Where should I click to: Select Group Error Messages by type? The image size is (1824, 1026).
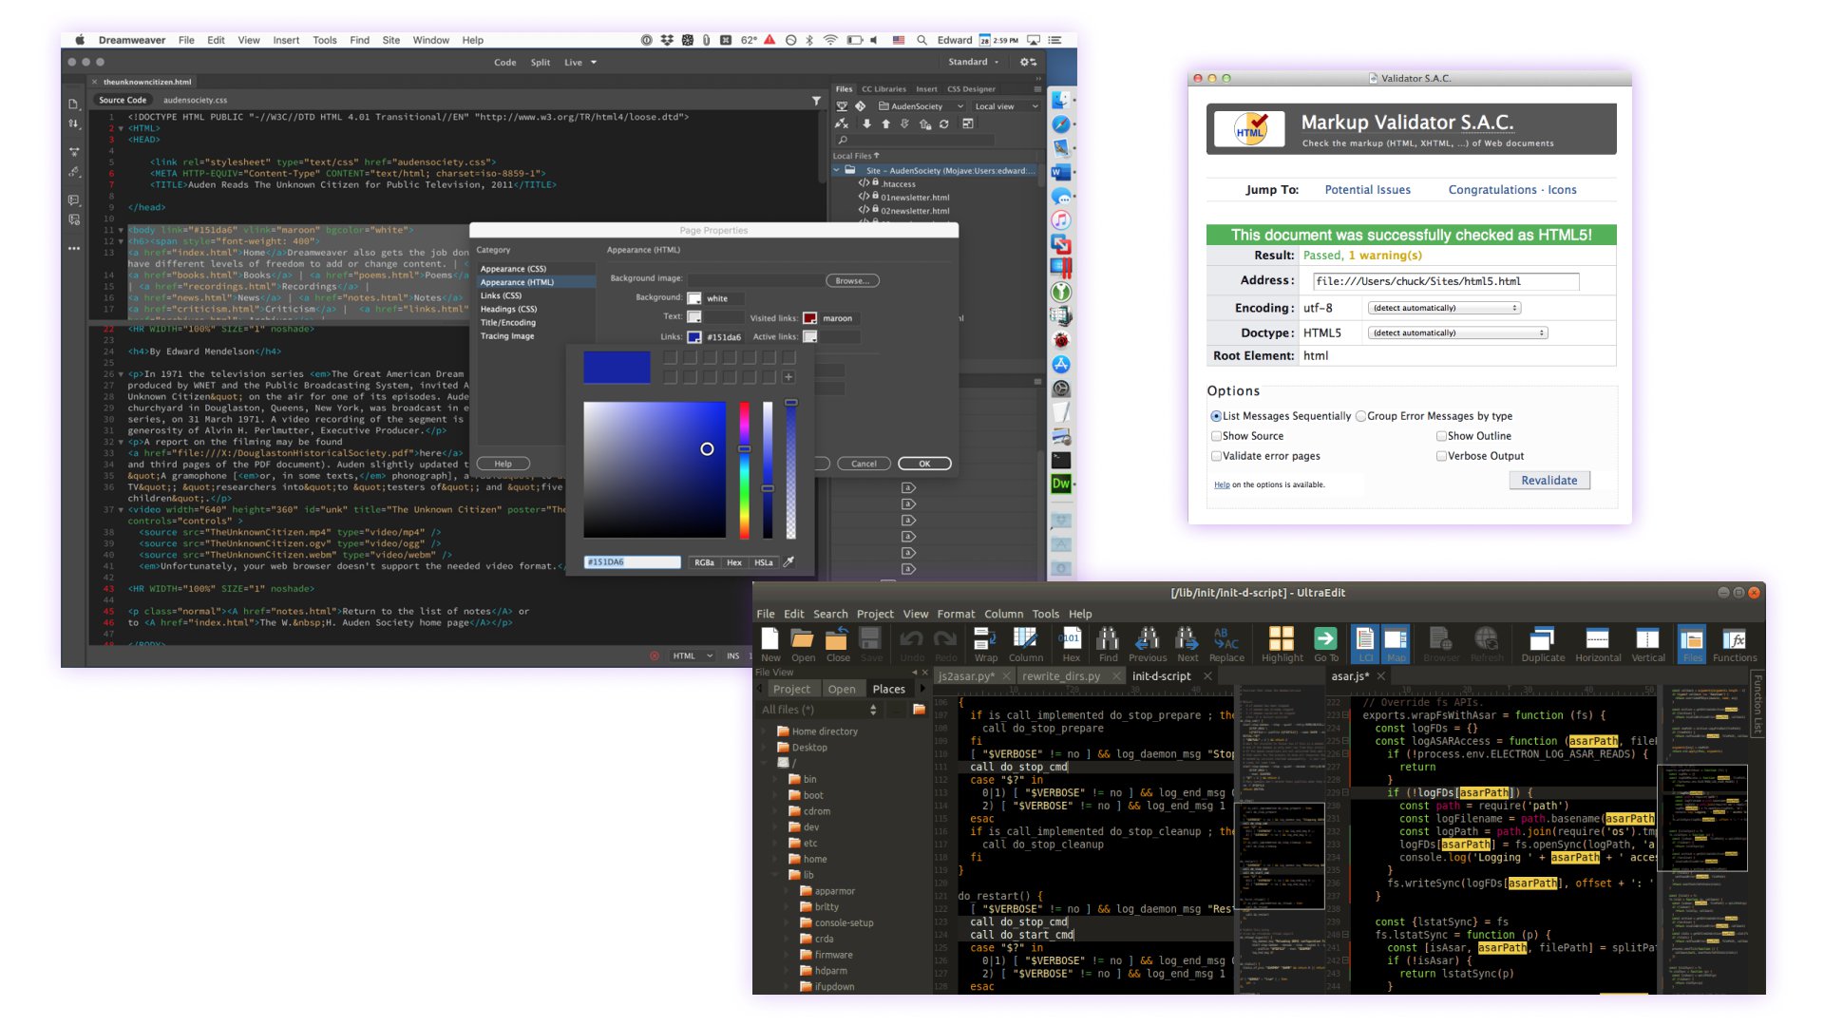(1360, 416)
